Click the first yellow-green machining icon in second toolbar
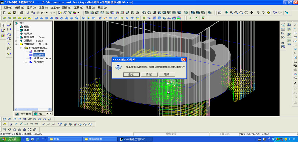The image size is (298, 142). click(5, 18)
